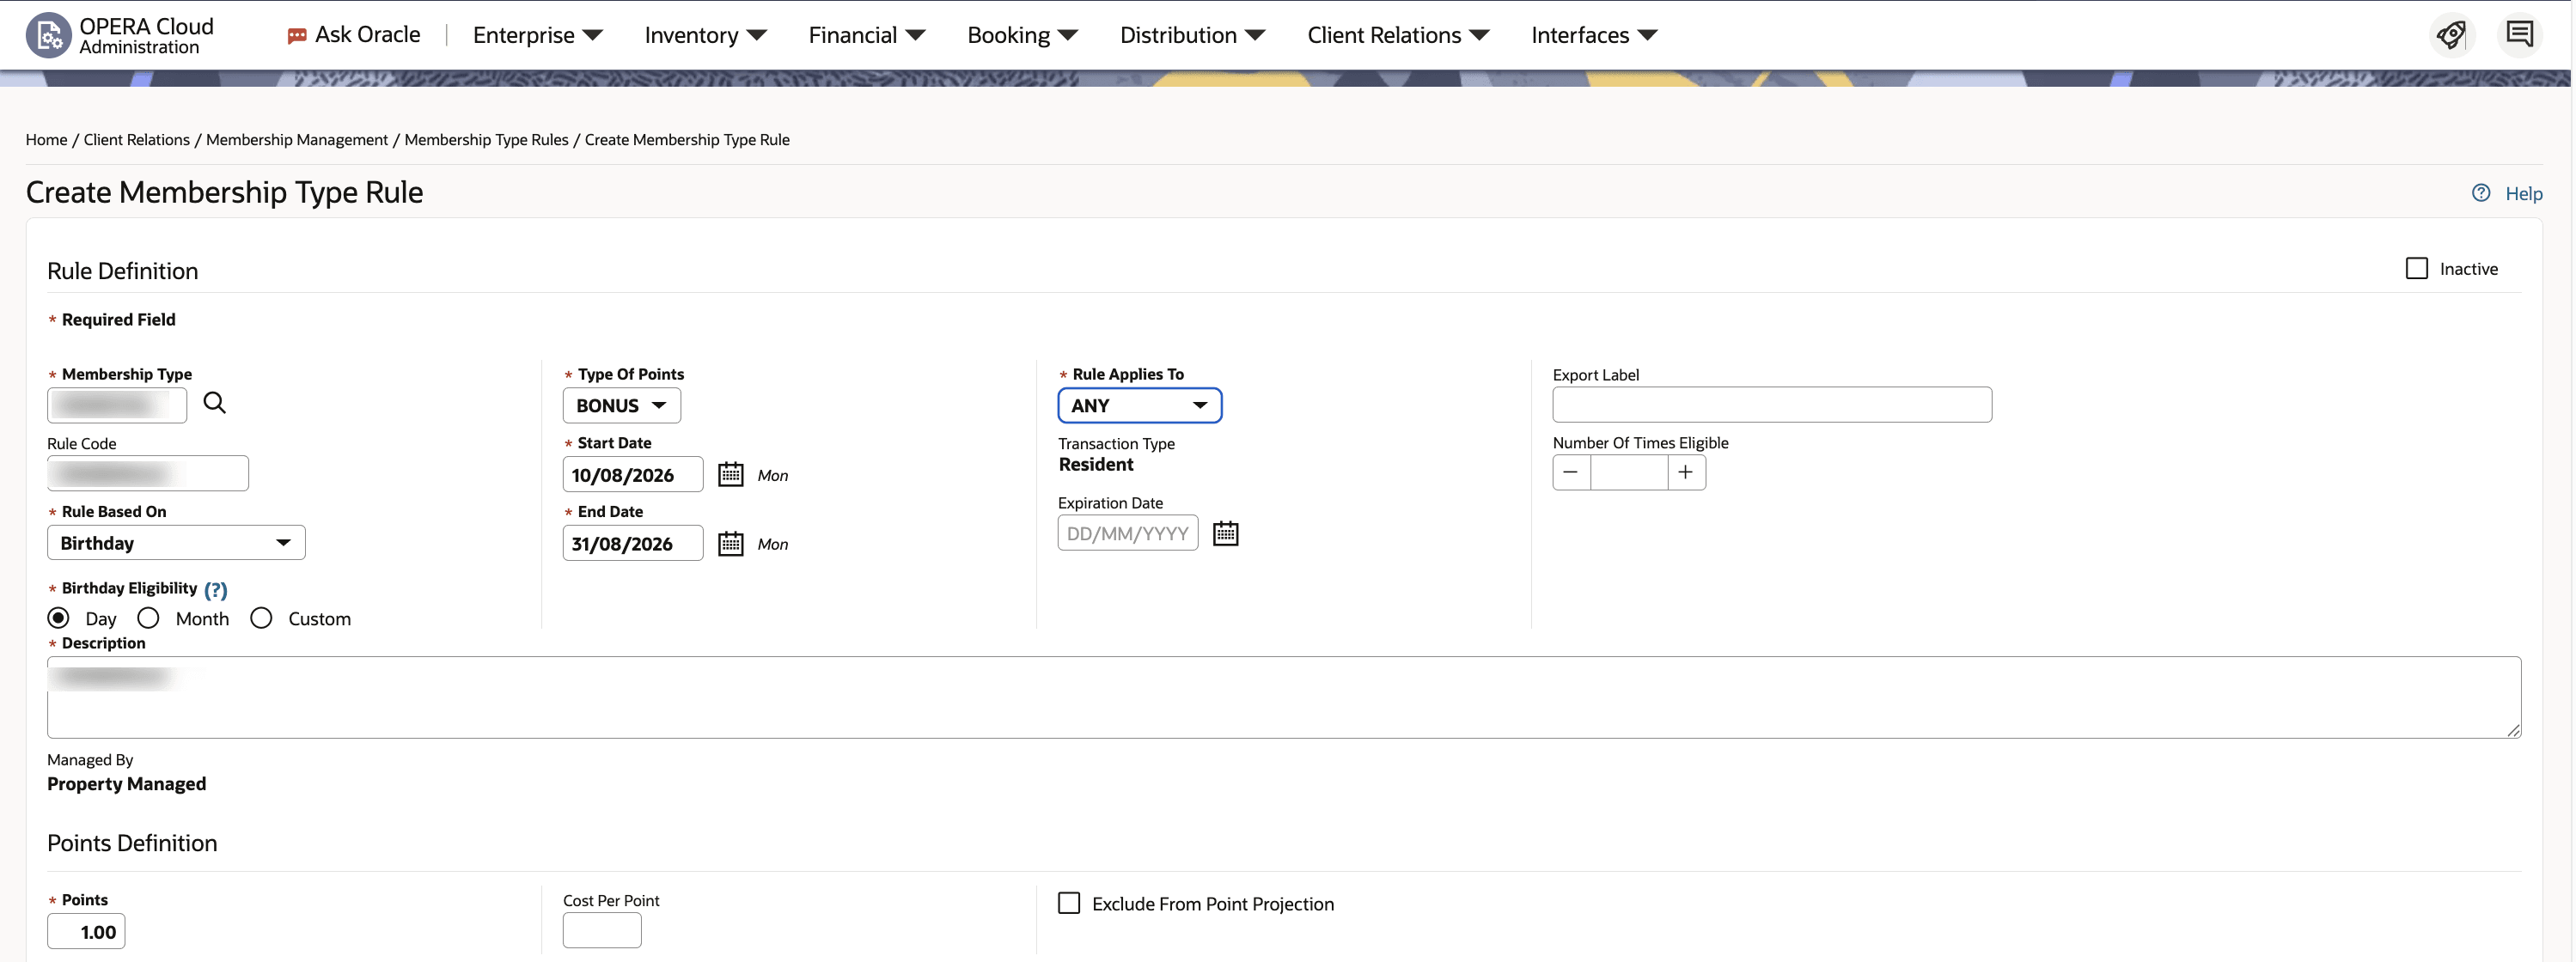
Task: Tick Exclude From Point Projection checkbox
Action: (x=1069, y=903)
